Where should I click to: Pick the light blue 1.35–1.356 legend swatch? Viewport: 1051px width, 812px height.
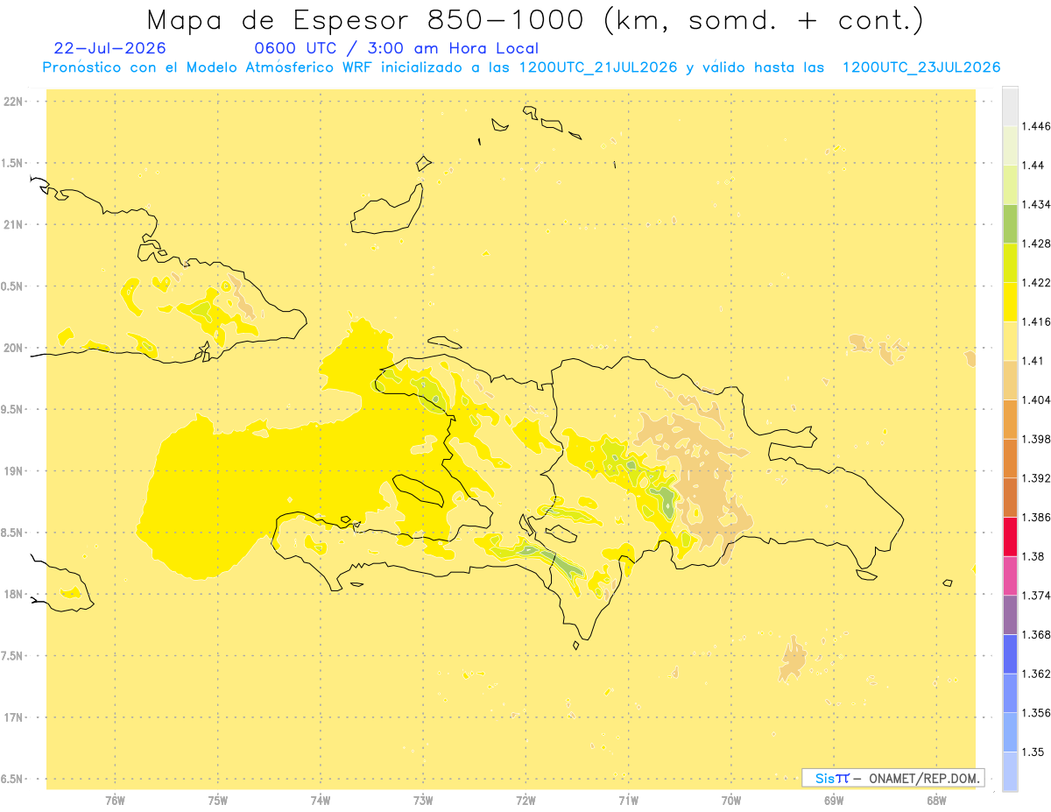coord(1010,731)
